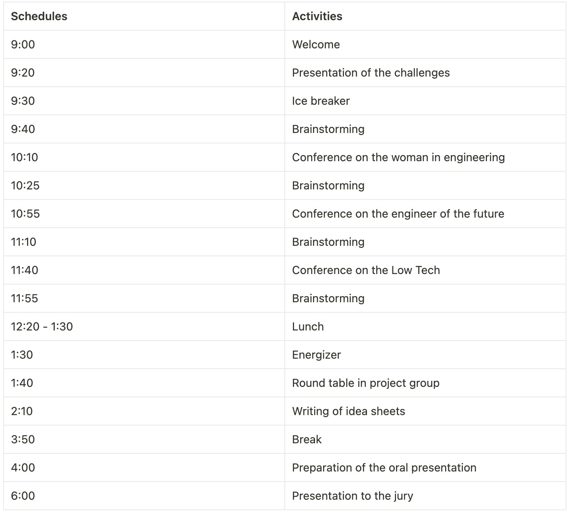The height and width of the screenshot is (511, 568).
Task: Click the Activities column header
Action: coord(425,16)
